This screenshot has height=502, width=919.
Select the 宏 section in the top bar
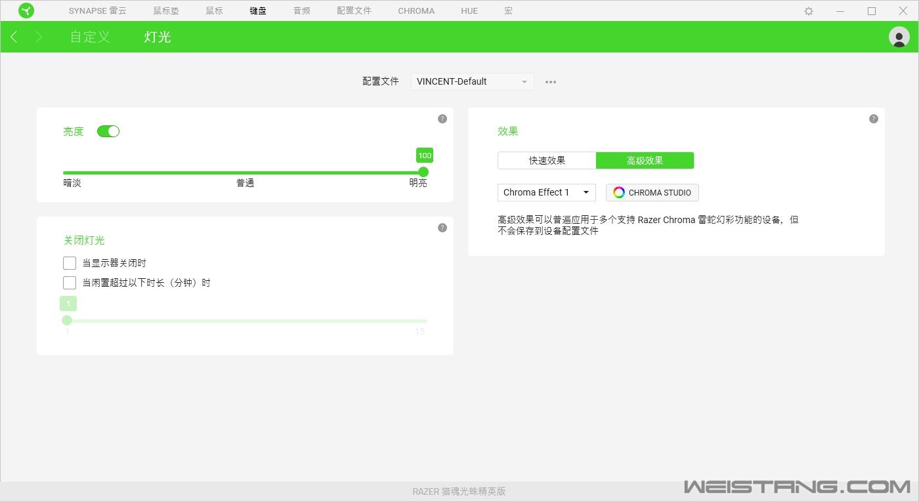(x=508, y=10)
